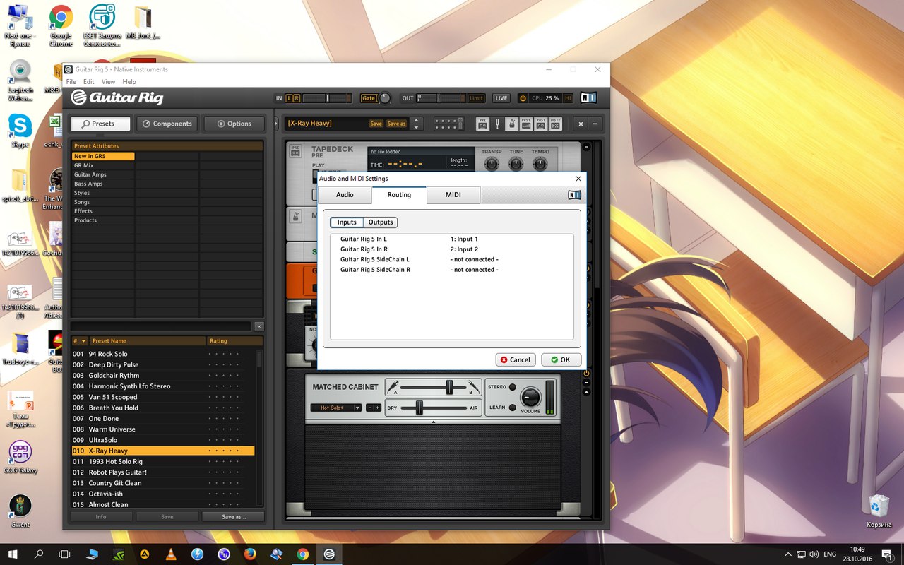
Task: Adjust the mic A/B blend slider
Action: pos(449,387)
